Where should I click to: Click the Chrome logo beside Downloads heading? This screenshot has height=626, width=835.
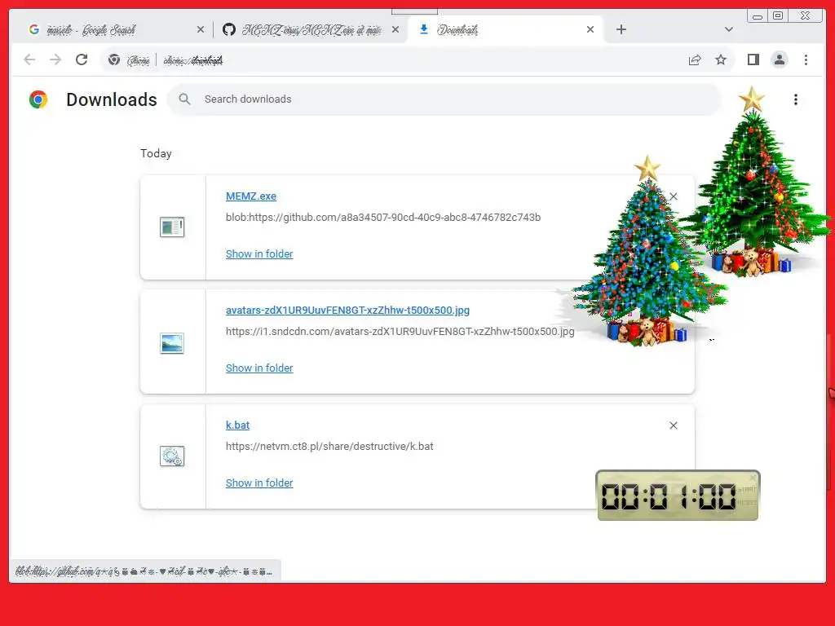(38, 99)
